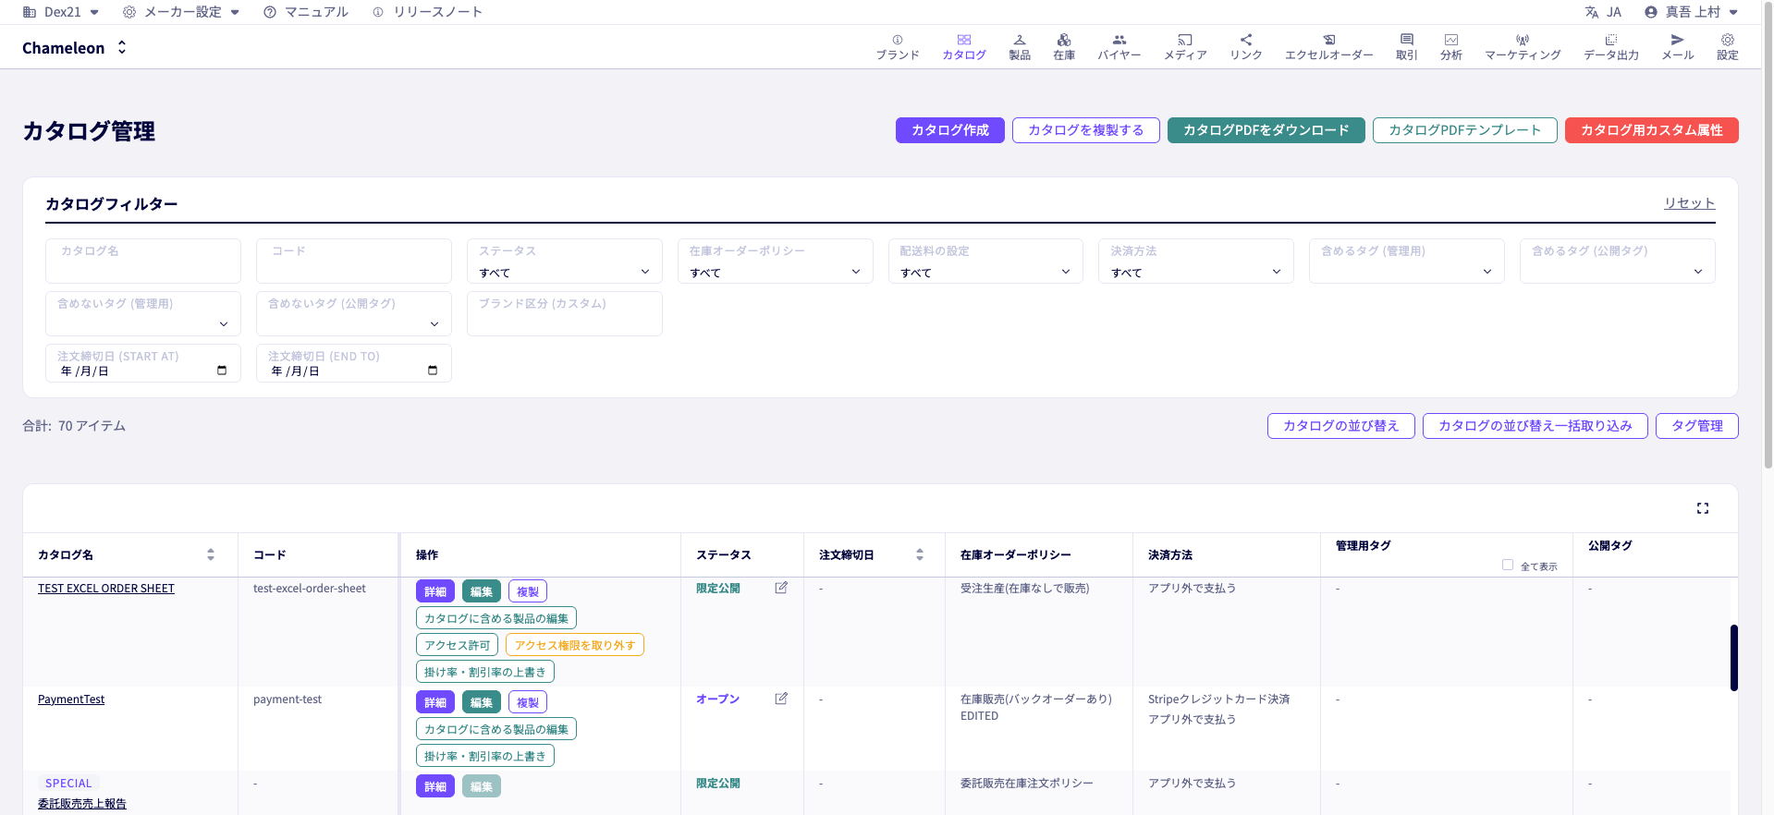Switch language via JA selector
The height and width of the screenshot is (815, 1774).
tap(1603, 12)
